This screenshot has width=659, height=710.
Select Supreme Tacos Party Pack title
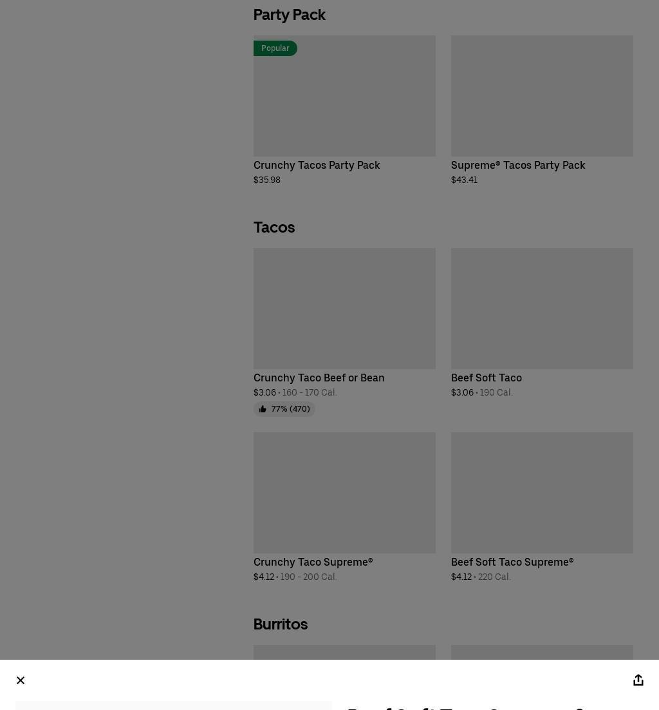(x=518, y=166)
